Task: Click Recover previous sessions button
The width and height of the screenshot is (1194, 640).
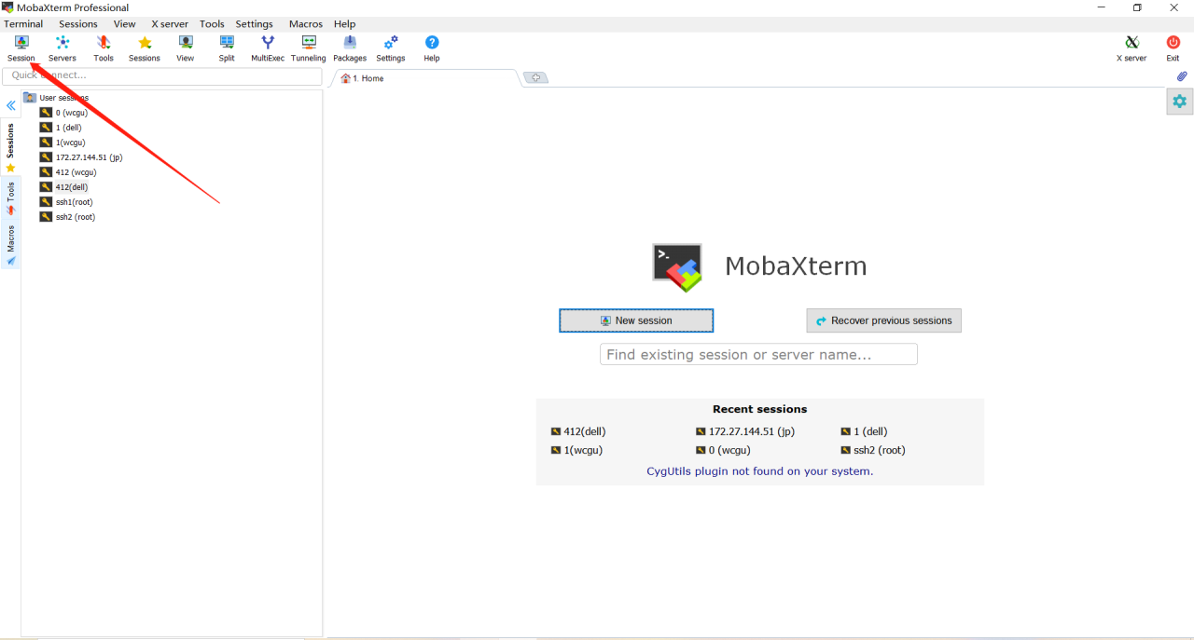Action: [x=883, y=320]
